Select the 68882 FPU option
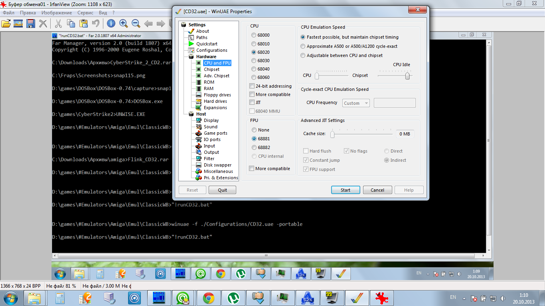 pos(254,147)
